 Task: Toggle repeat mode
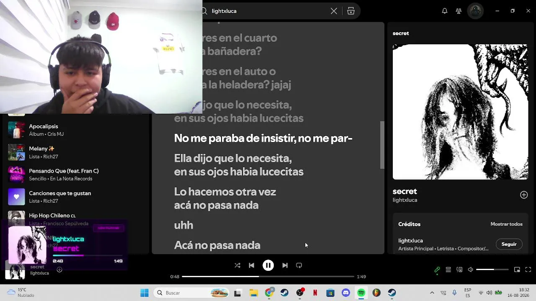click(x=299, y=265)
